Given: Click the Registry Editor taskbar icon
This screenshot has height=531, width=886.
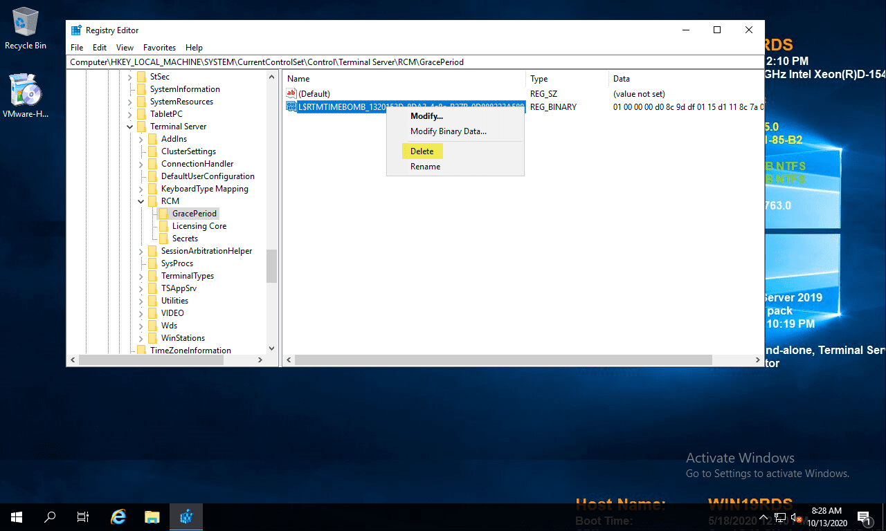Looking at the screenshot, I should pyautogui.click(x=186, y=516).
